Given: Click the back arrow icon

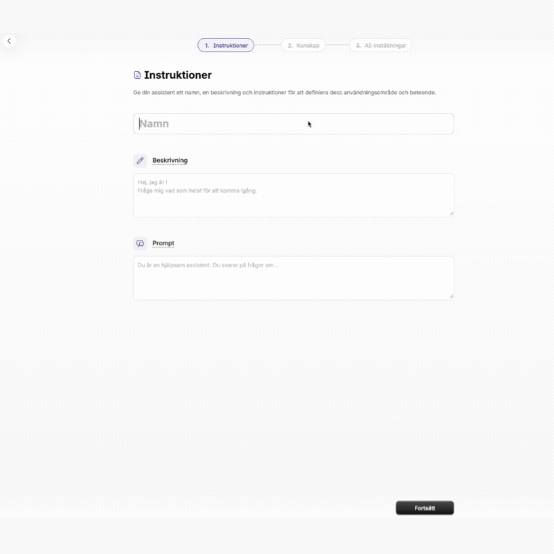Looking at the screenshot, I should (x=9, y=42).
